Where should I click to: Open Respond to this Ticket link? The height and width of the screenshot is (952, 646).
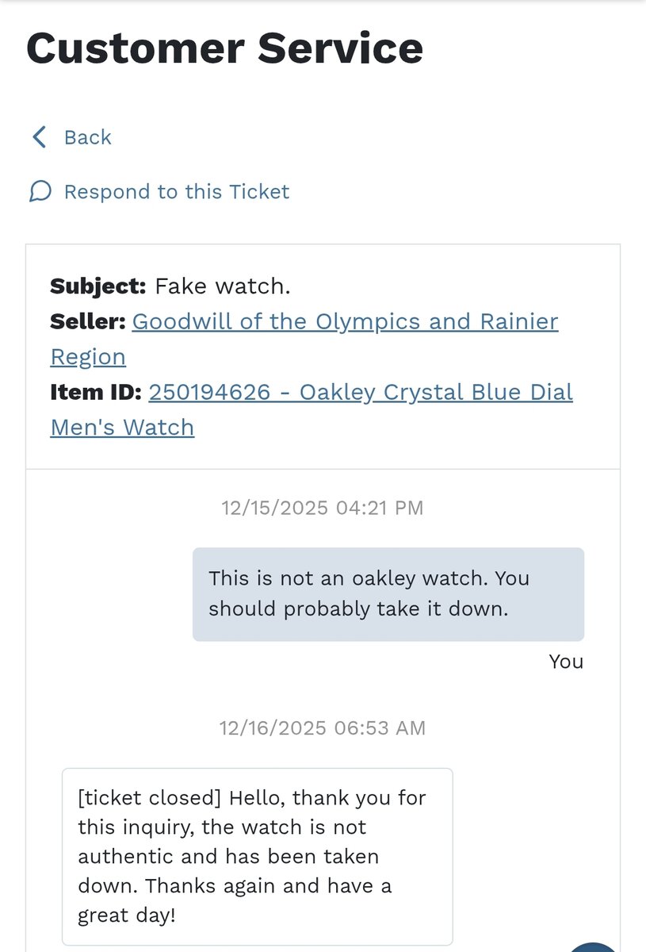coord(176,192)
